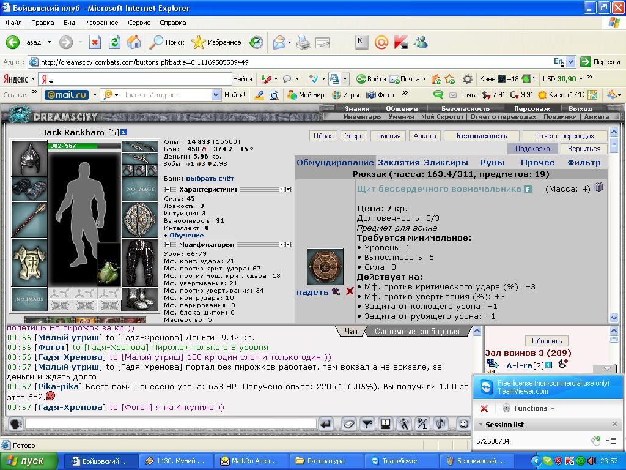
Task: Switch to the Эликсиры inventory tab
Action: (446, 163)
